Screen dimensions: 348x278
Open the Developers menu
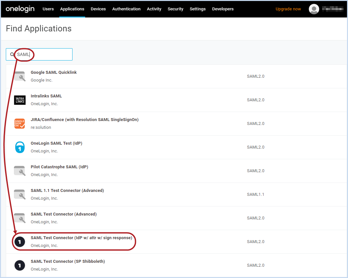[x=223, y=9]
